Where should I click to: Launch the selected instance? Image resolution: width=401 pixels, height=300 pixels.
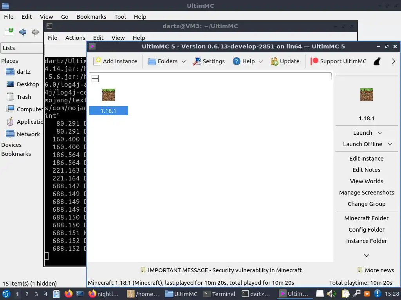click(363, 133)
